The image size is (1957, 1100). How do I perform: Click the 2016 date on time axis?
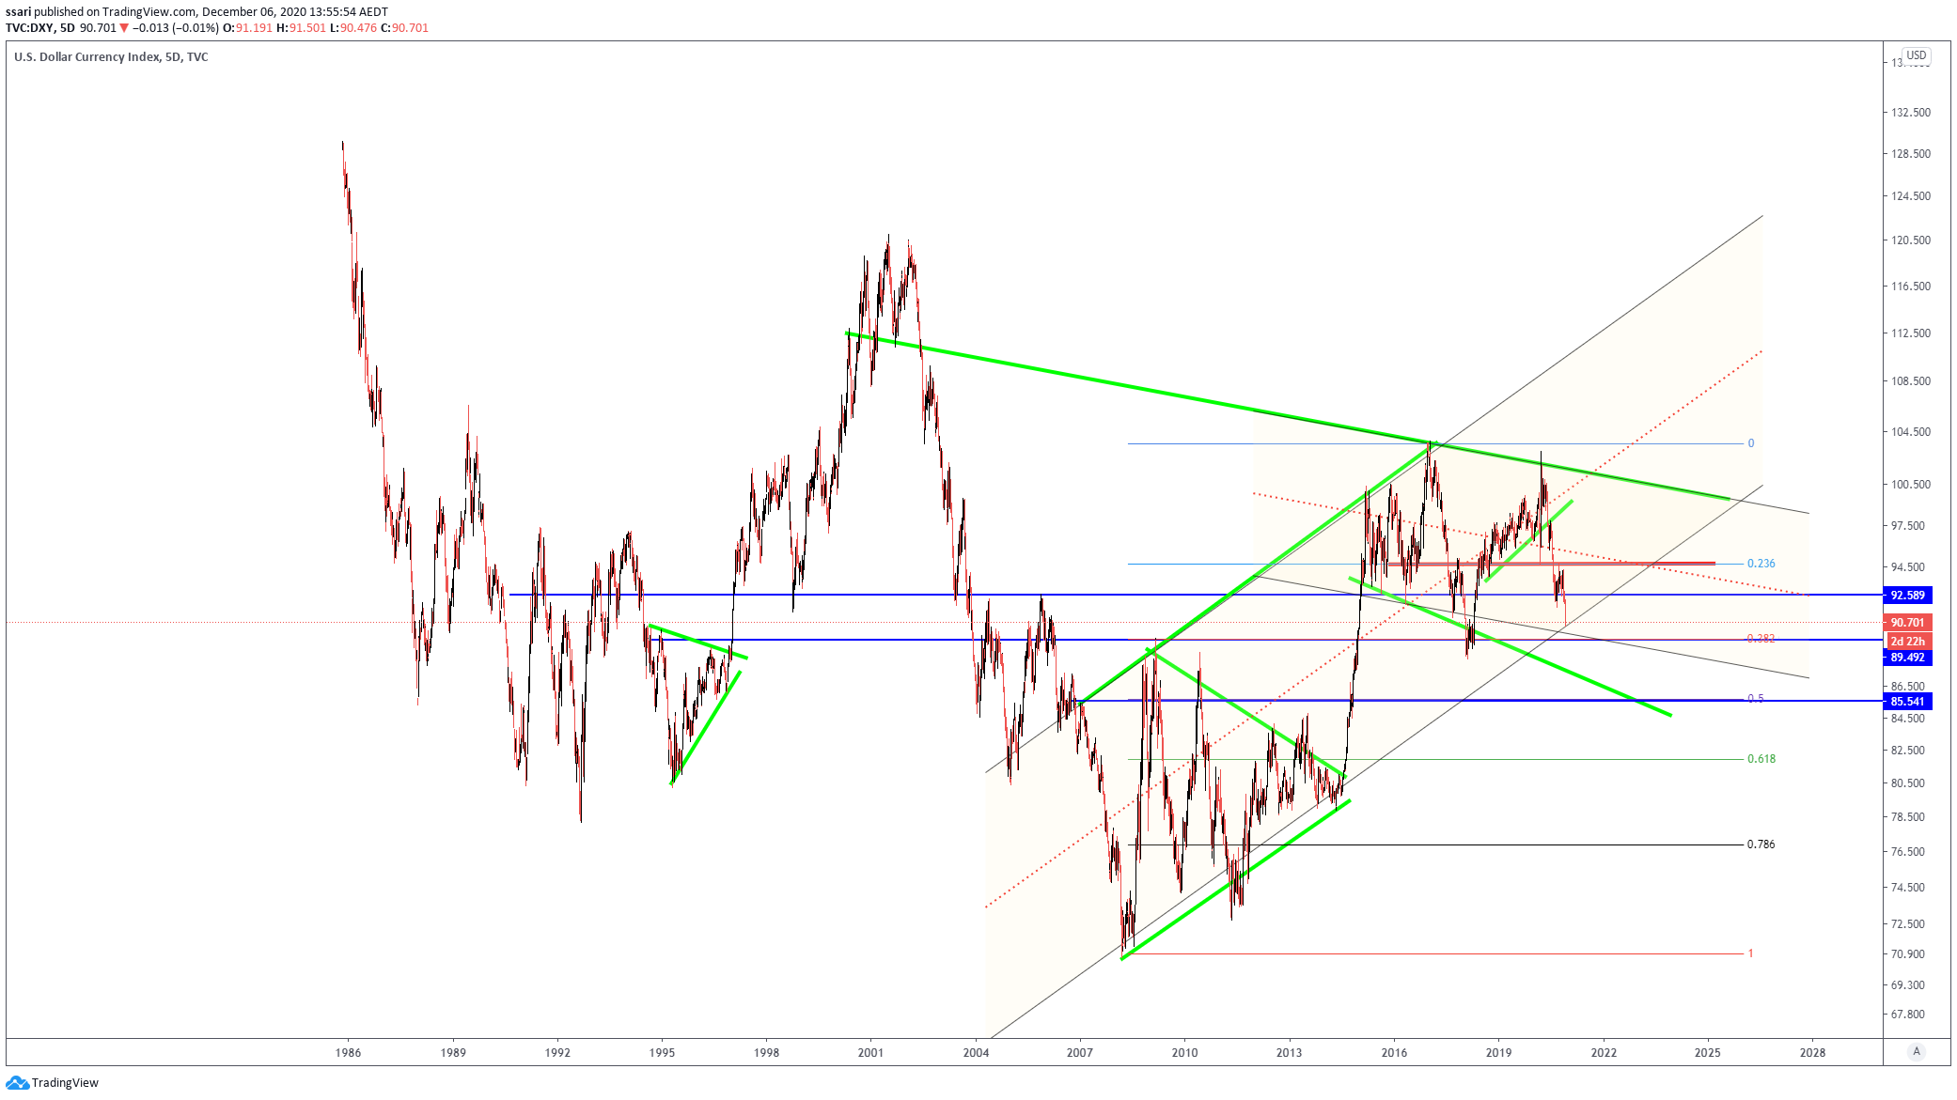[x=1394, y=1053]
